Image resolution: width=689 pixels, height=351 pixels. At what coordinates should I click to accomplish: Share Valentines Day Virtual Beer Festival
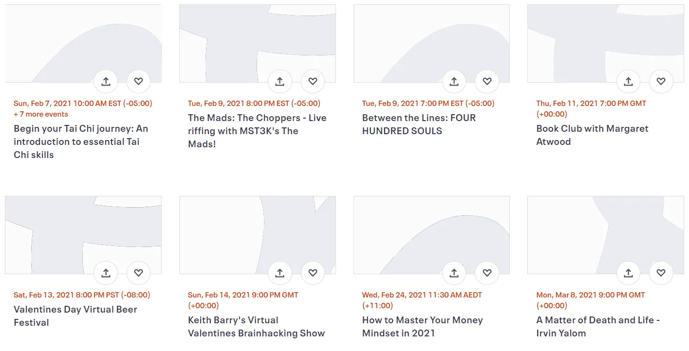(x=106, y=273)
